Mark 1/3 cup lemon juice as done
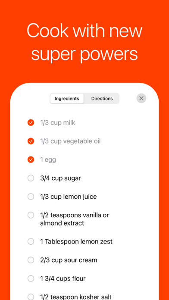This screenshot has width=169, height=300. coord(31,197)
